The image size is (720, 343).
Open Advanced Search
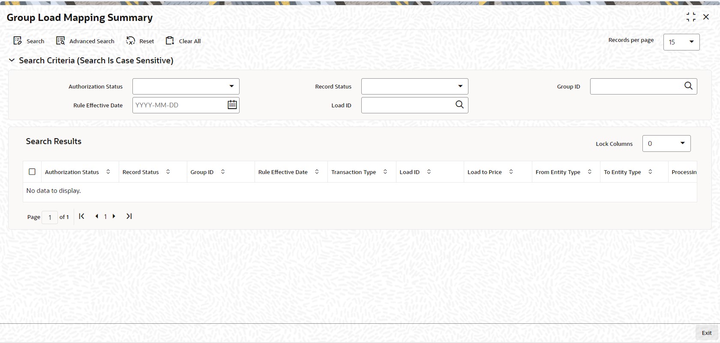(x=85, y=41)
